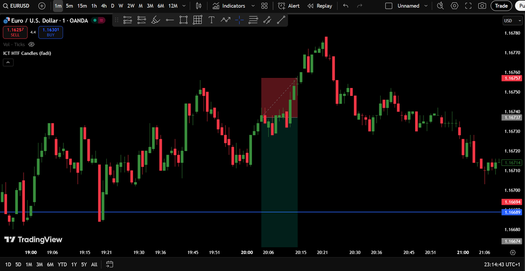Image resolution: width=525 pixels, height=271 pixels.
Task: Create an alert using the Alert clock icon
Action: coord(289,6)
